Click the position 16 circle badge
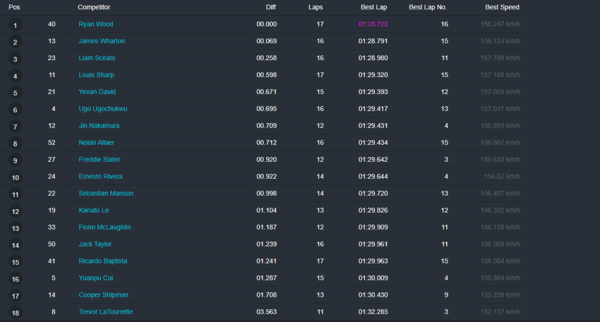Image resolution: width=600 pixels, height=322 pixels. coord(16,279)
